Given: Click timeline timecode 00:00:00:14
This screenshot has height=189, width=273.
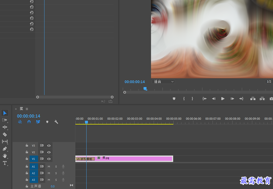Looking at the screenshot, I should click(x=28, y=116).
